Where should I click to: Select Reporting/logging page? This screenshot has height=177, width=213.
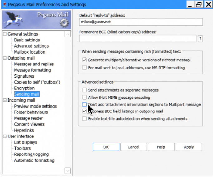pyautogui.click(x=31, y=154)
